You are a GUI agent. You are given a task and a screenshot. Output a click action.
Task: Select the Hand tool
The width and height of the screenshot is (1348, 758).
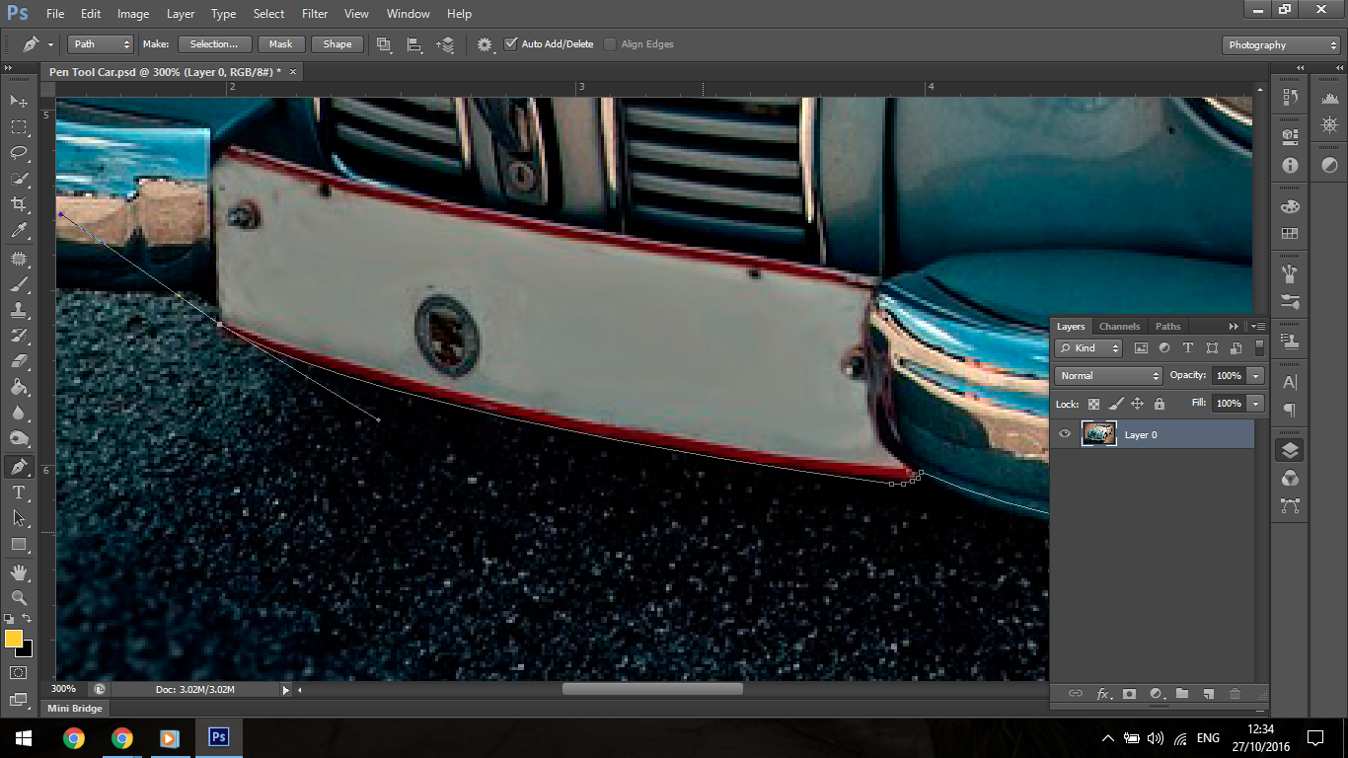[x=19, y=571]
